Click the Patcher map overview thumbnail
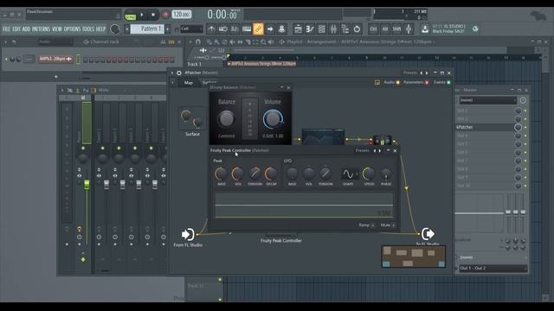554x311 pixels. click(414, 257)
